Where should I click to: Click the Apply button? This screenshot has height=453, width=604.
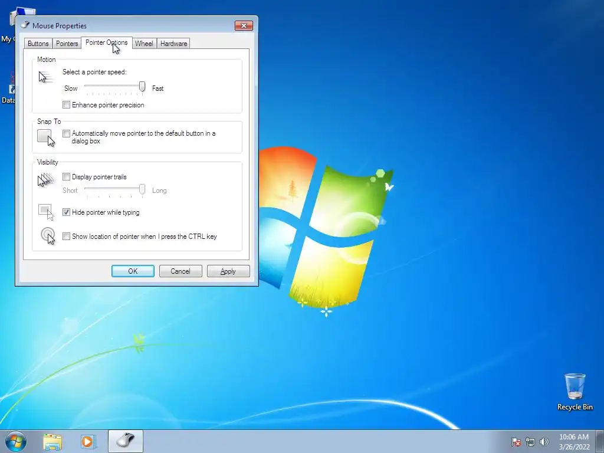[x=228, y=271]
